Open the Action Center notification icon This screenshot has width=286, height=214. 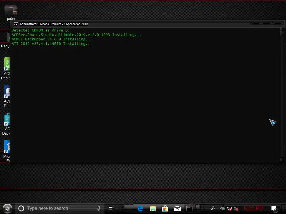point(274,209)
